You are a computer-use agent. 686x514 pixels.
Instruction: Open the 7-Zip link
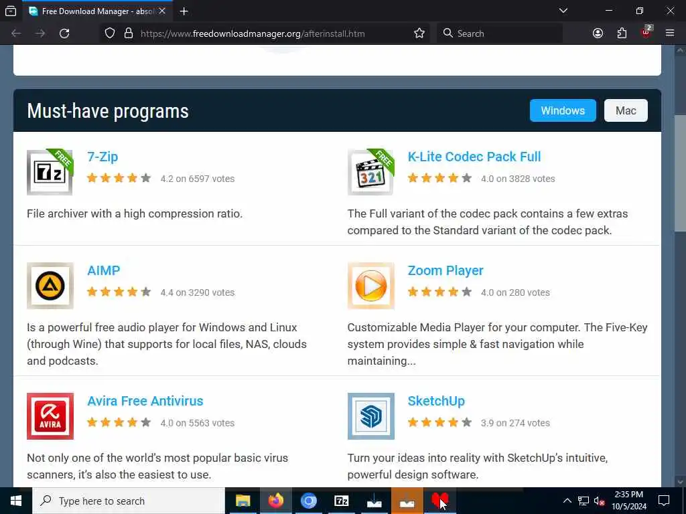[102, 157]
